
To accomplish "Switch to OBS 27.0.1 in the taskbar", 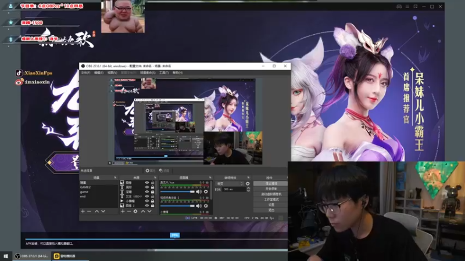I will [x=32, y=256].
